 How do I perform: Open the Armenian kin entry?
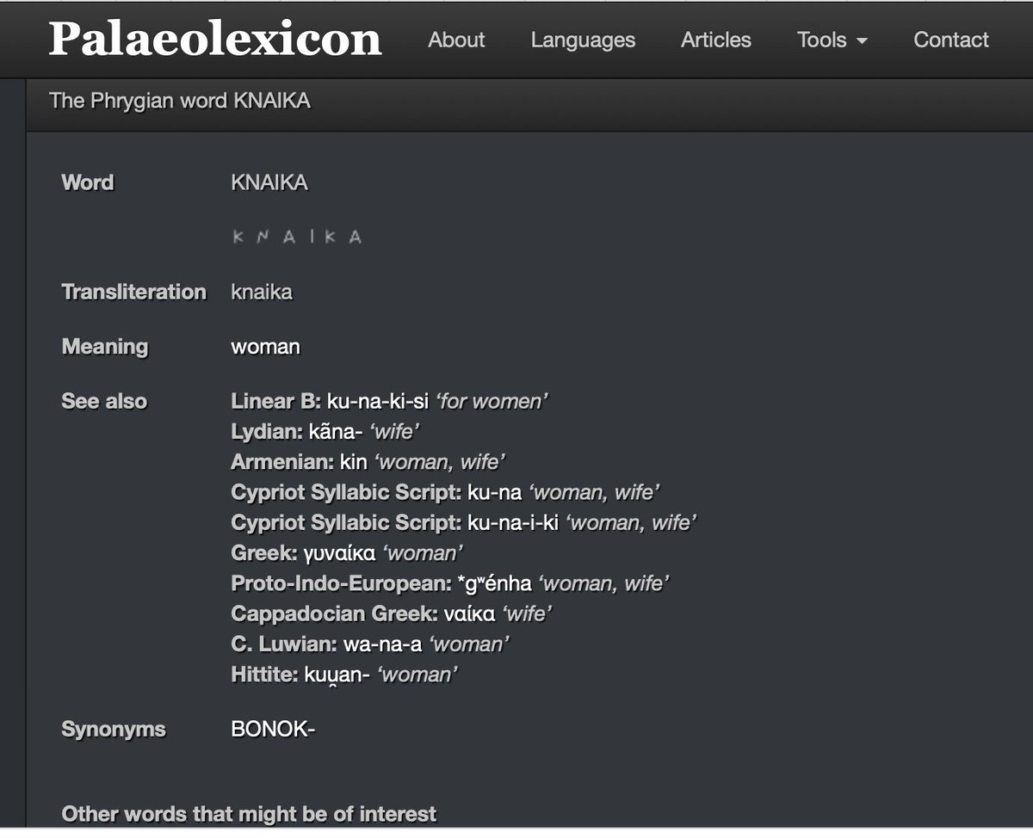[352, 462]
